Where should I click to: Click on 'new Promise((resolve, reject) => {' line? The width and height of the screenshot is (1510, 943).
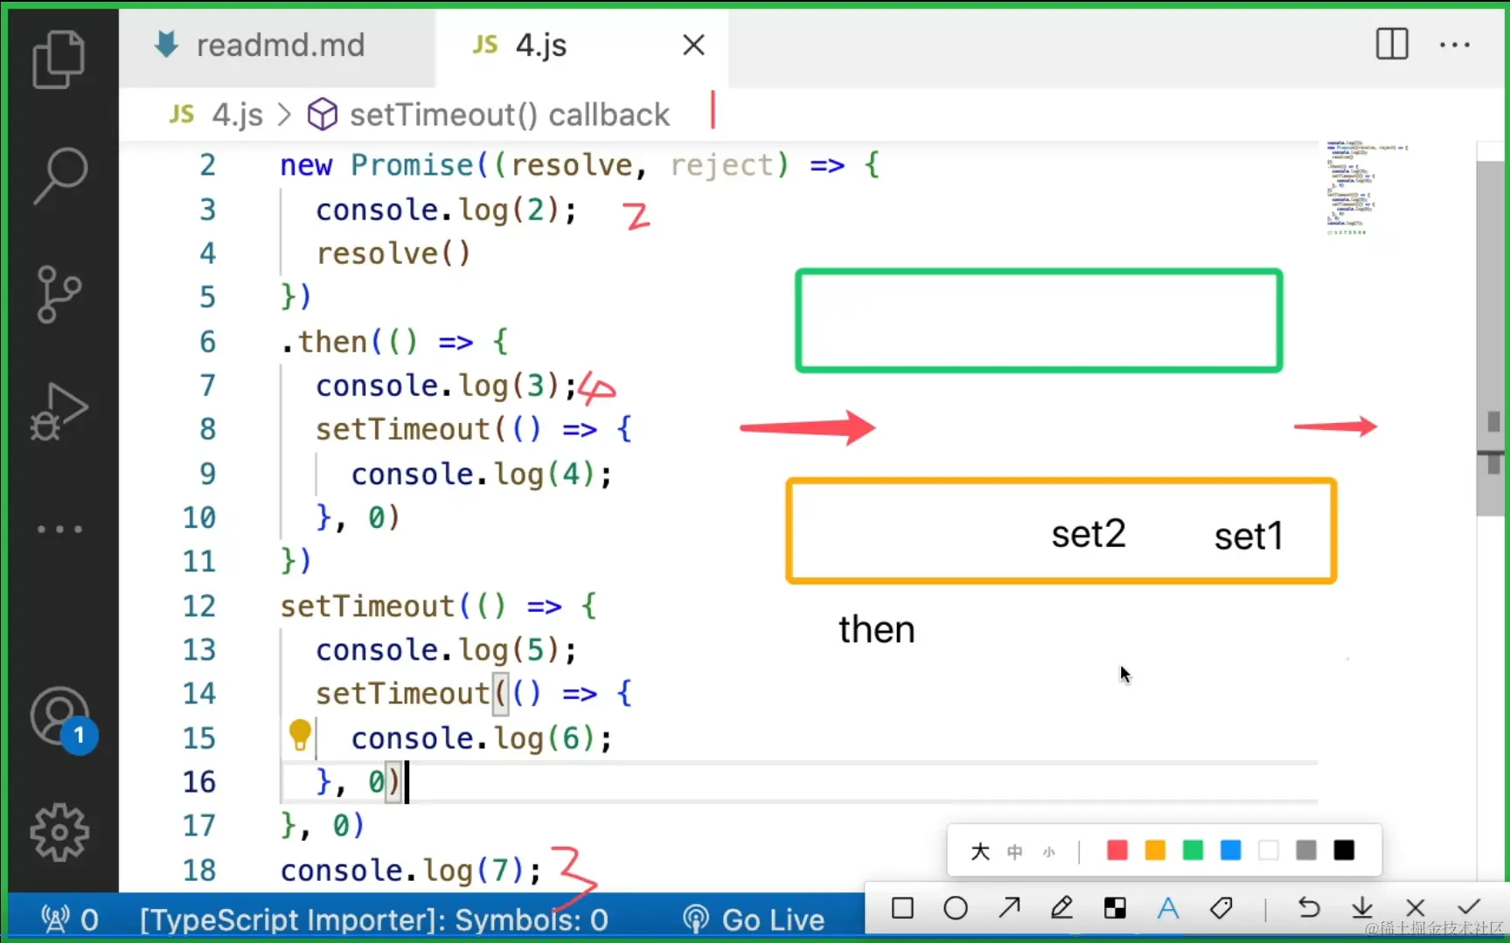pyautogui.click(x=580, y=165)
